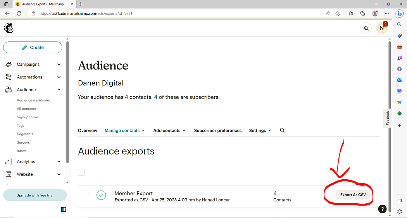Click the Export As CSV button
The image size is (407, 218).
353,195
